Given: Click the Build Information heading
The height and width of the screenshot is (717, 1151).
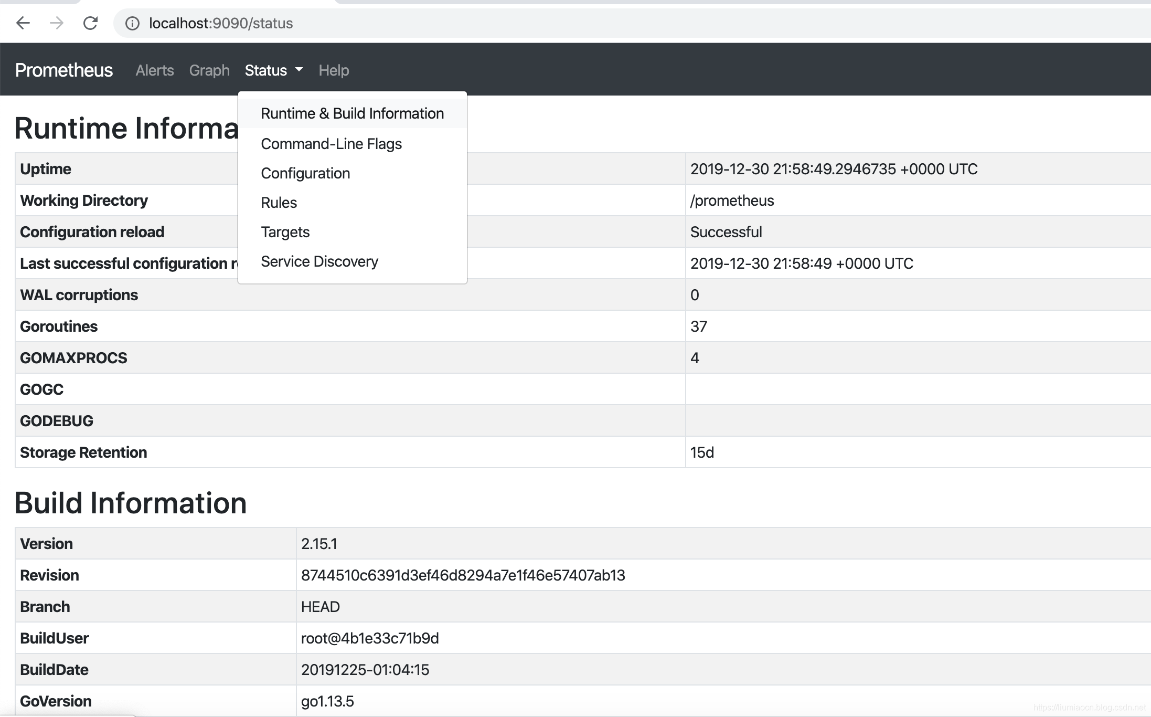Looking at the screenshot, I should 131,503.
